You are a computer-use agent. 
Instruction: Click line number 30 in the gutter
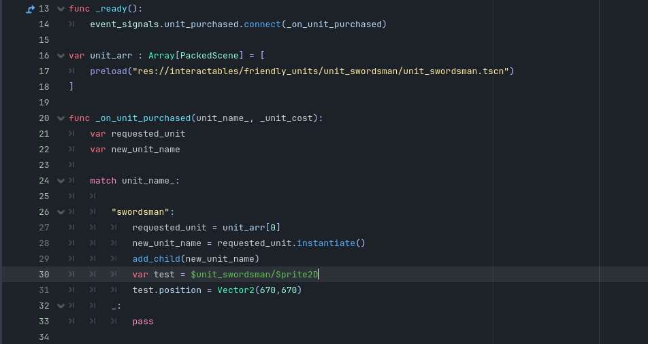point(44,275)
